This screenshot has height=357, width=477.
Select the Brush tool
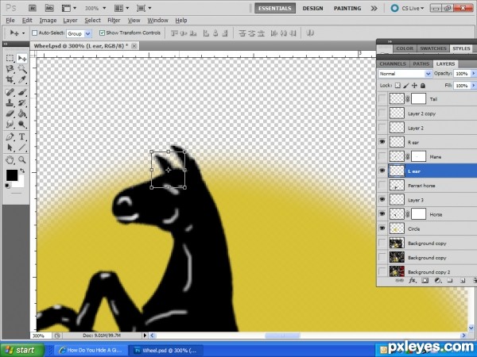coord(22,92)
